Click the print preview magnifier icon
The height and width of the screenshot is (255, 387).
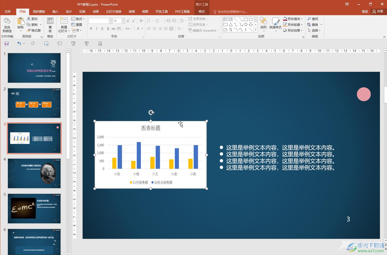pos(100,44)
